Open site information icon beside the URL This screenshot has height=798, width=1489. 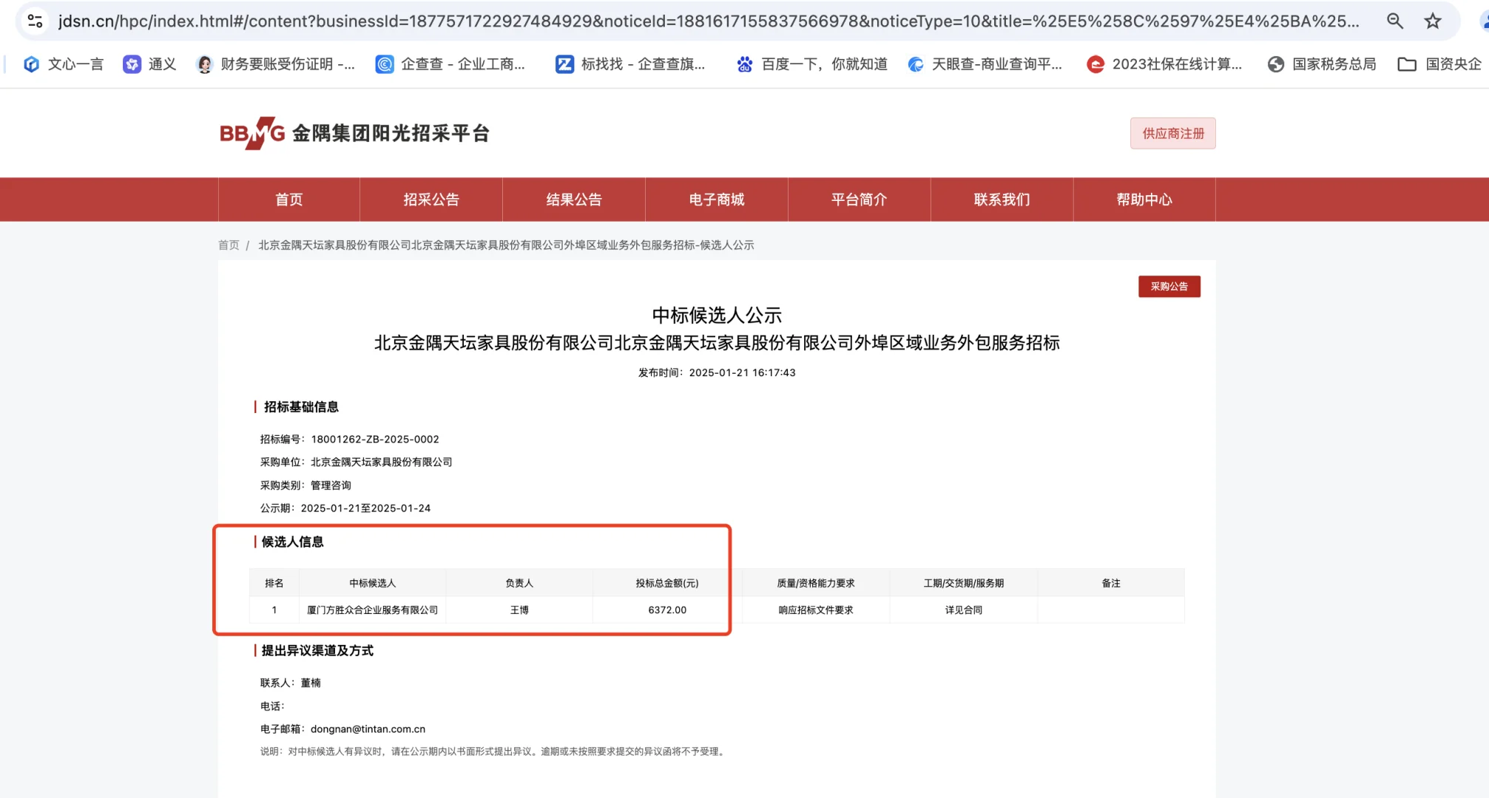[34, 21]
